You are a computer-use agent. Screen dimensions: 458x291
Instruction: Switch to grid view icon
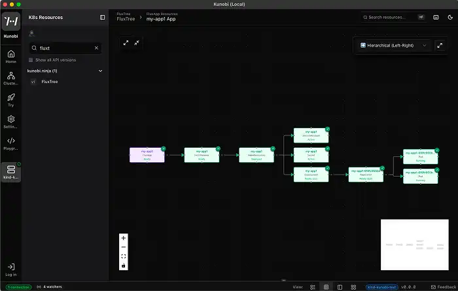click(x=353, y=287)
